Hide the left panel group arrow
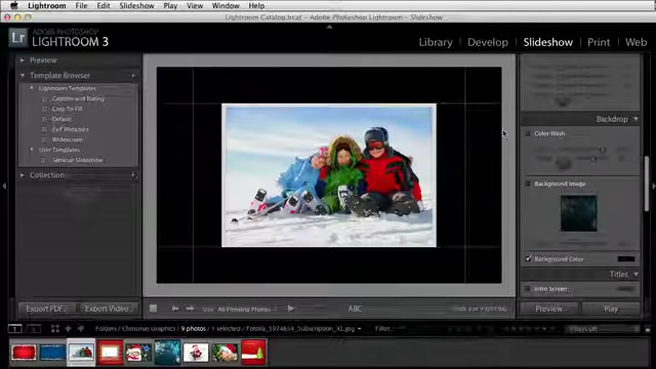Image resolution: width=656 pixels, height=369 pixels. (x=4, y=186)
